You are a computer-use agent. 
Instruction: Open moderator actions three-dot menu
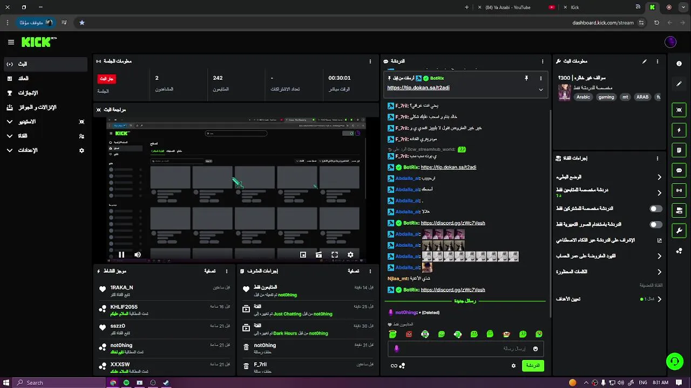pos(370,271)
